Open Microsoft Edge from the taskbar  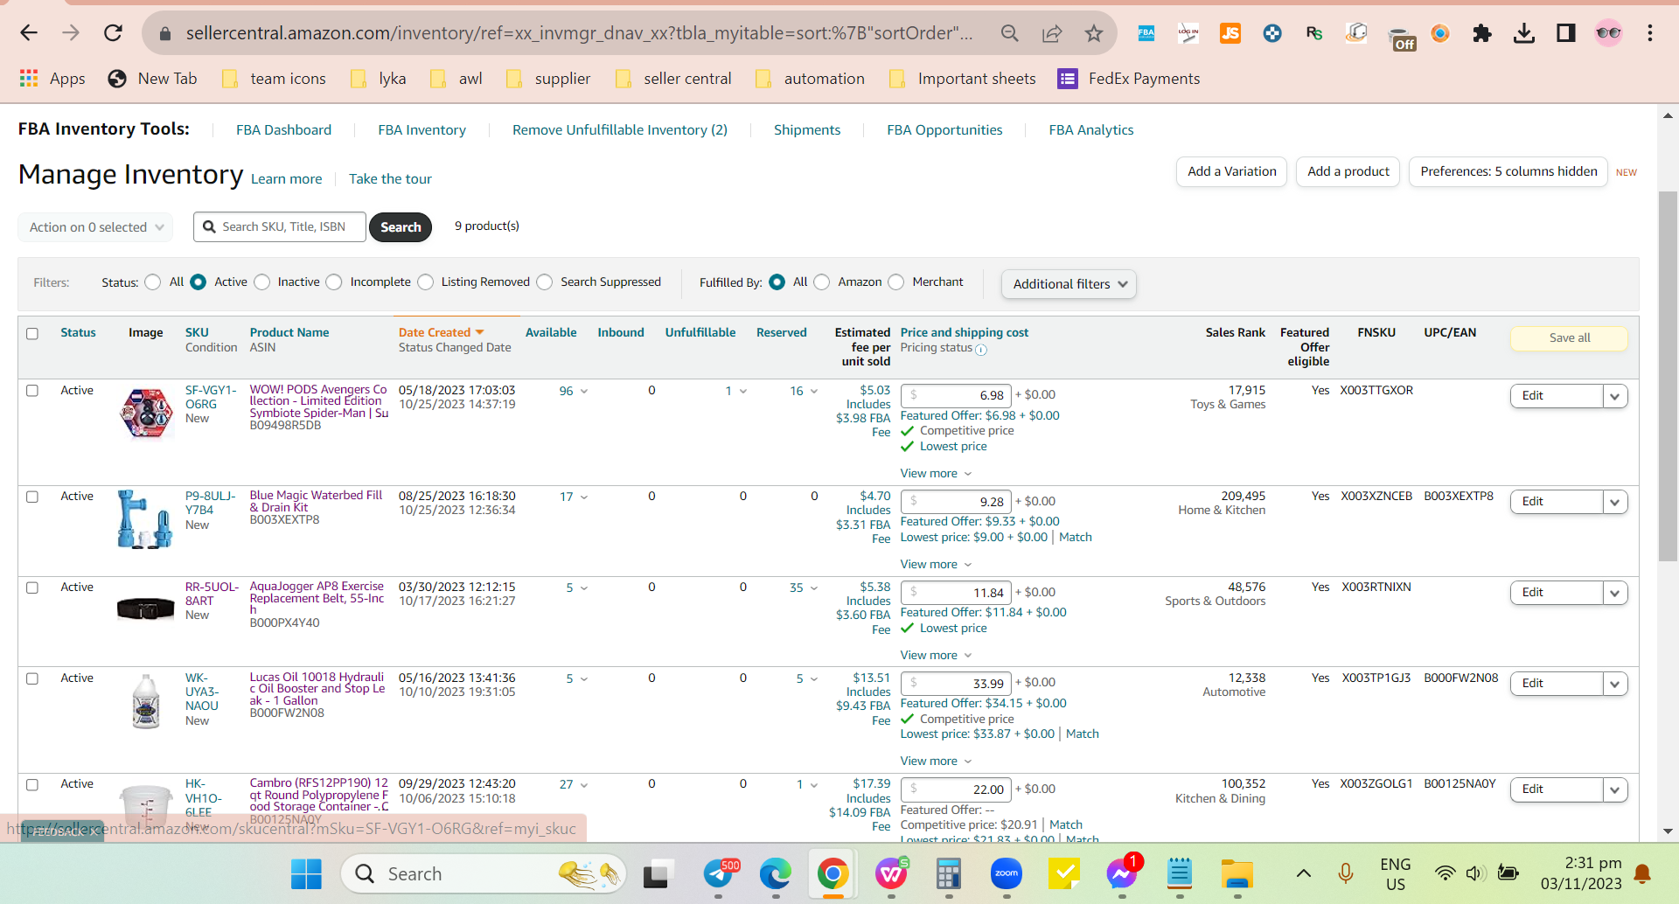(x=775, y=873)
